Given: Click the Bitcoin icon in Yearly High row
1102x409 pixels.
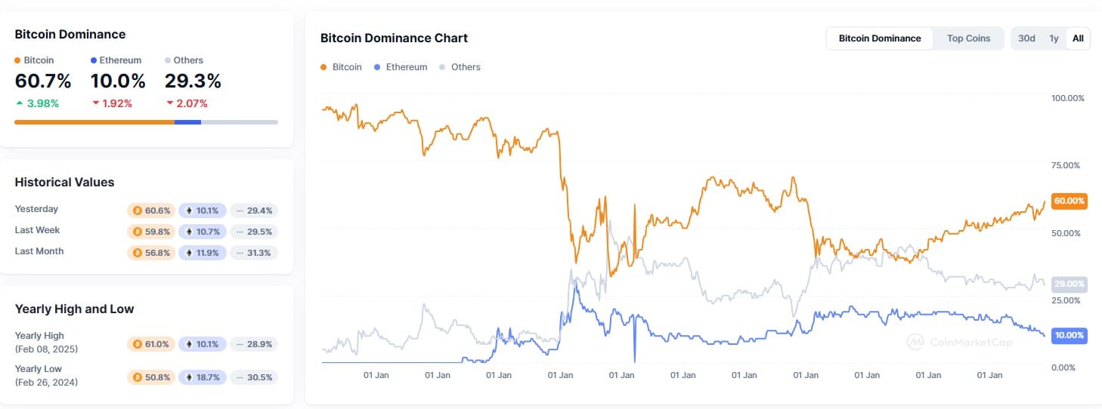Looking at the screenshot, I should point(138,344).
